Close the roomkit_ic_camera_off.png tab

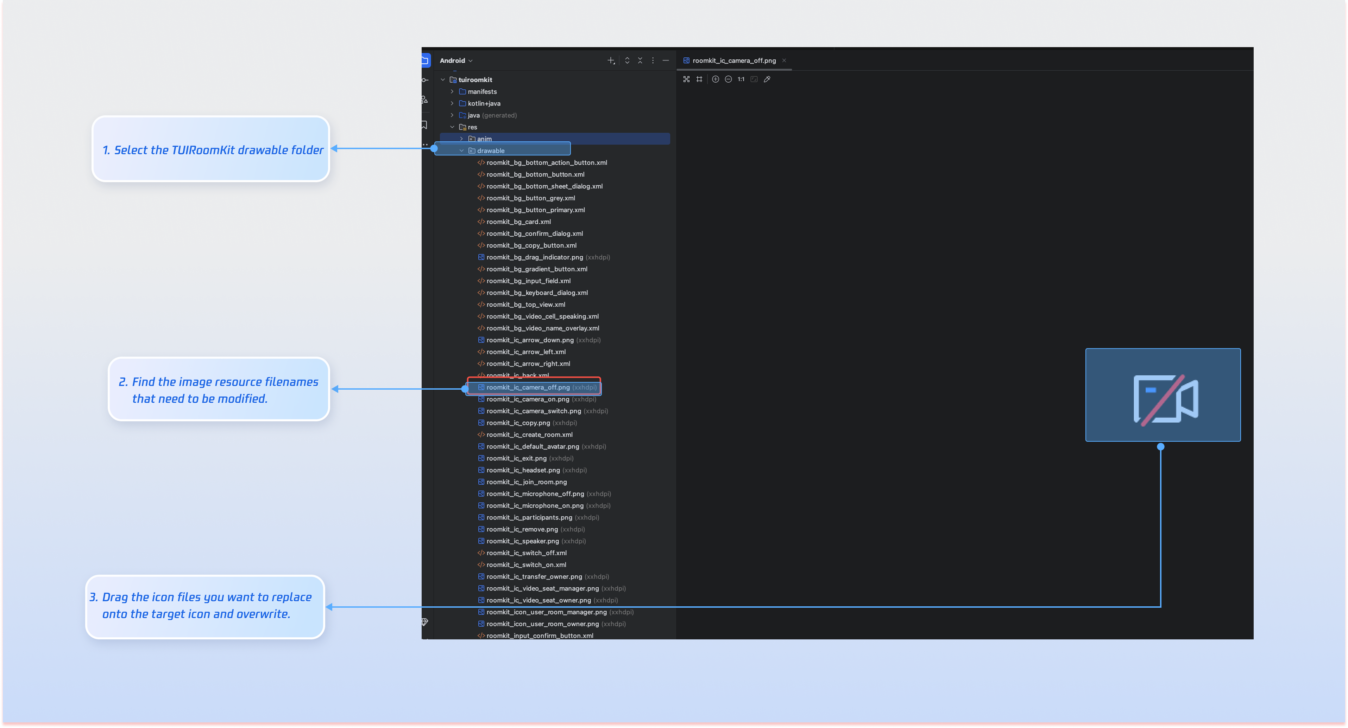click(x=784, y=60)
